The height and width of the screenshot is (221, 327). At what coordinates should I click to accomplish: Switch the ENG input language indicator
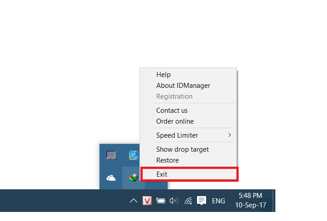click(x=218, y=201)
